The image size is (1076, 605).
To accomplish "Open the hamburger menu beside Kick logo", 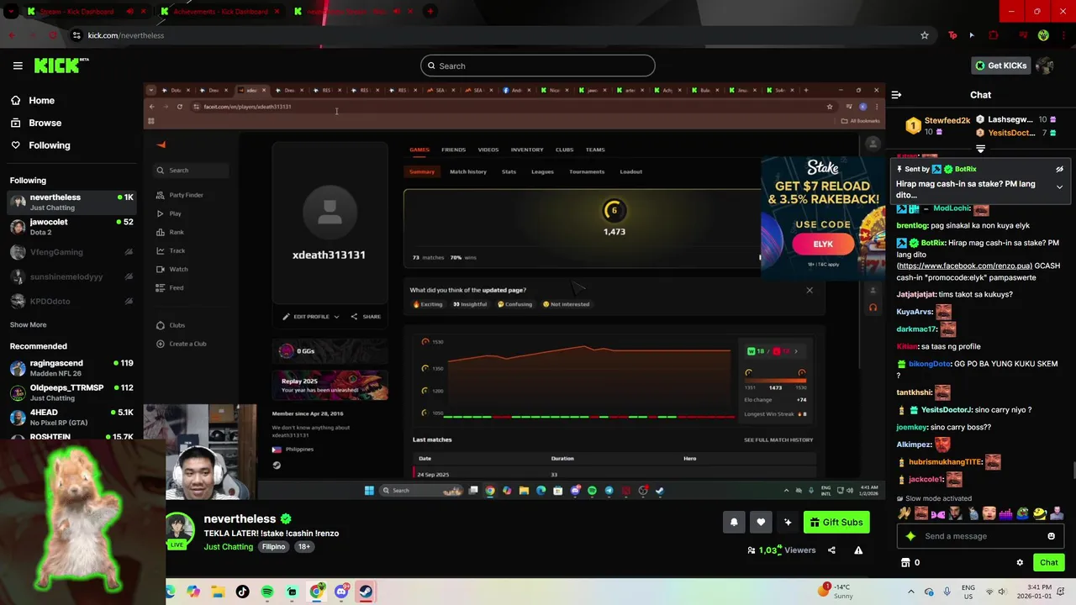I will 18,66.
